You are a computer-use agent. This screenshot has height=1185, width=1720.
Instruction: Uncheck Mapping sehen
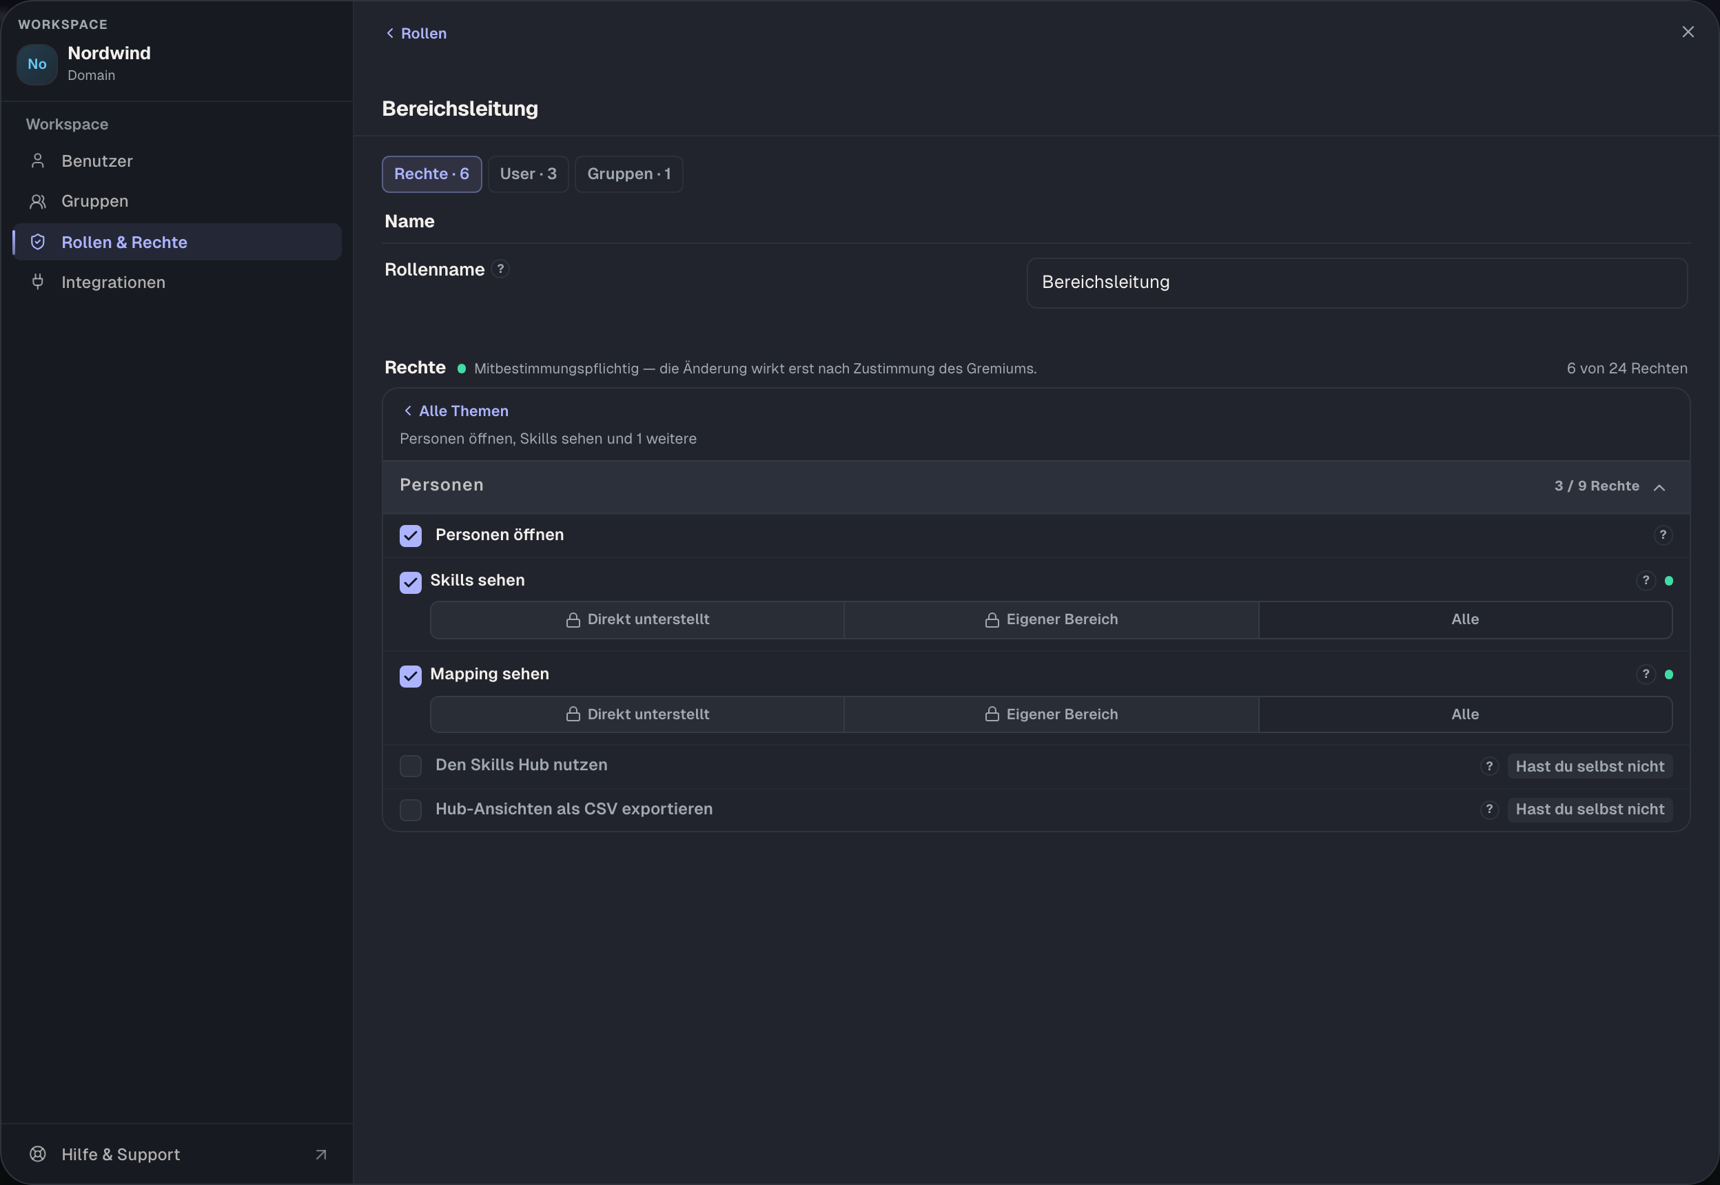point(411,676)
